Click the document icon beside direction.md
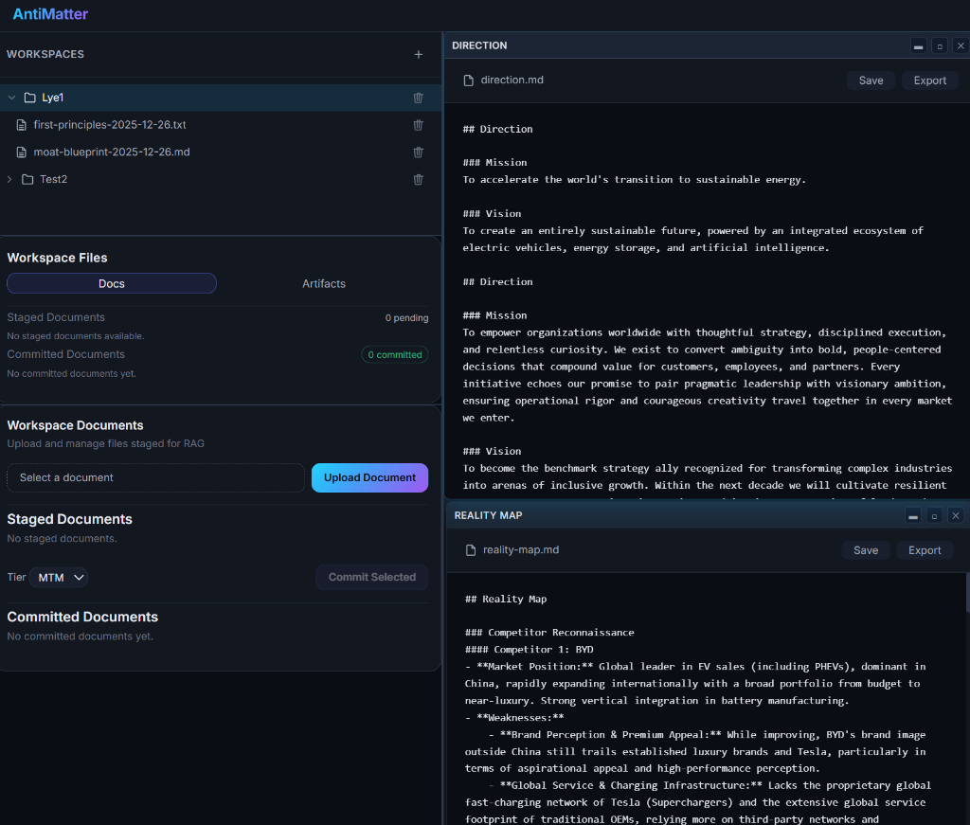The height and width of the screenshot is (825, 970). point(467,80)
